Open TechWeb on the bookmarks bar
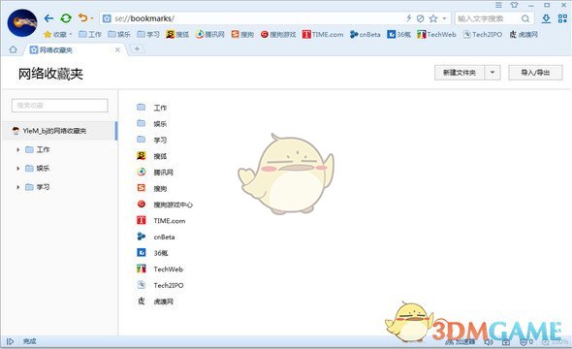Screen dimensions: 572x349 [x=436, y=35]
